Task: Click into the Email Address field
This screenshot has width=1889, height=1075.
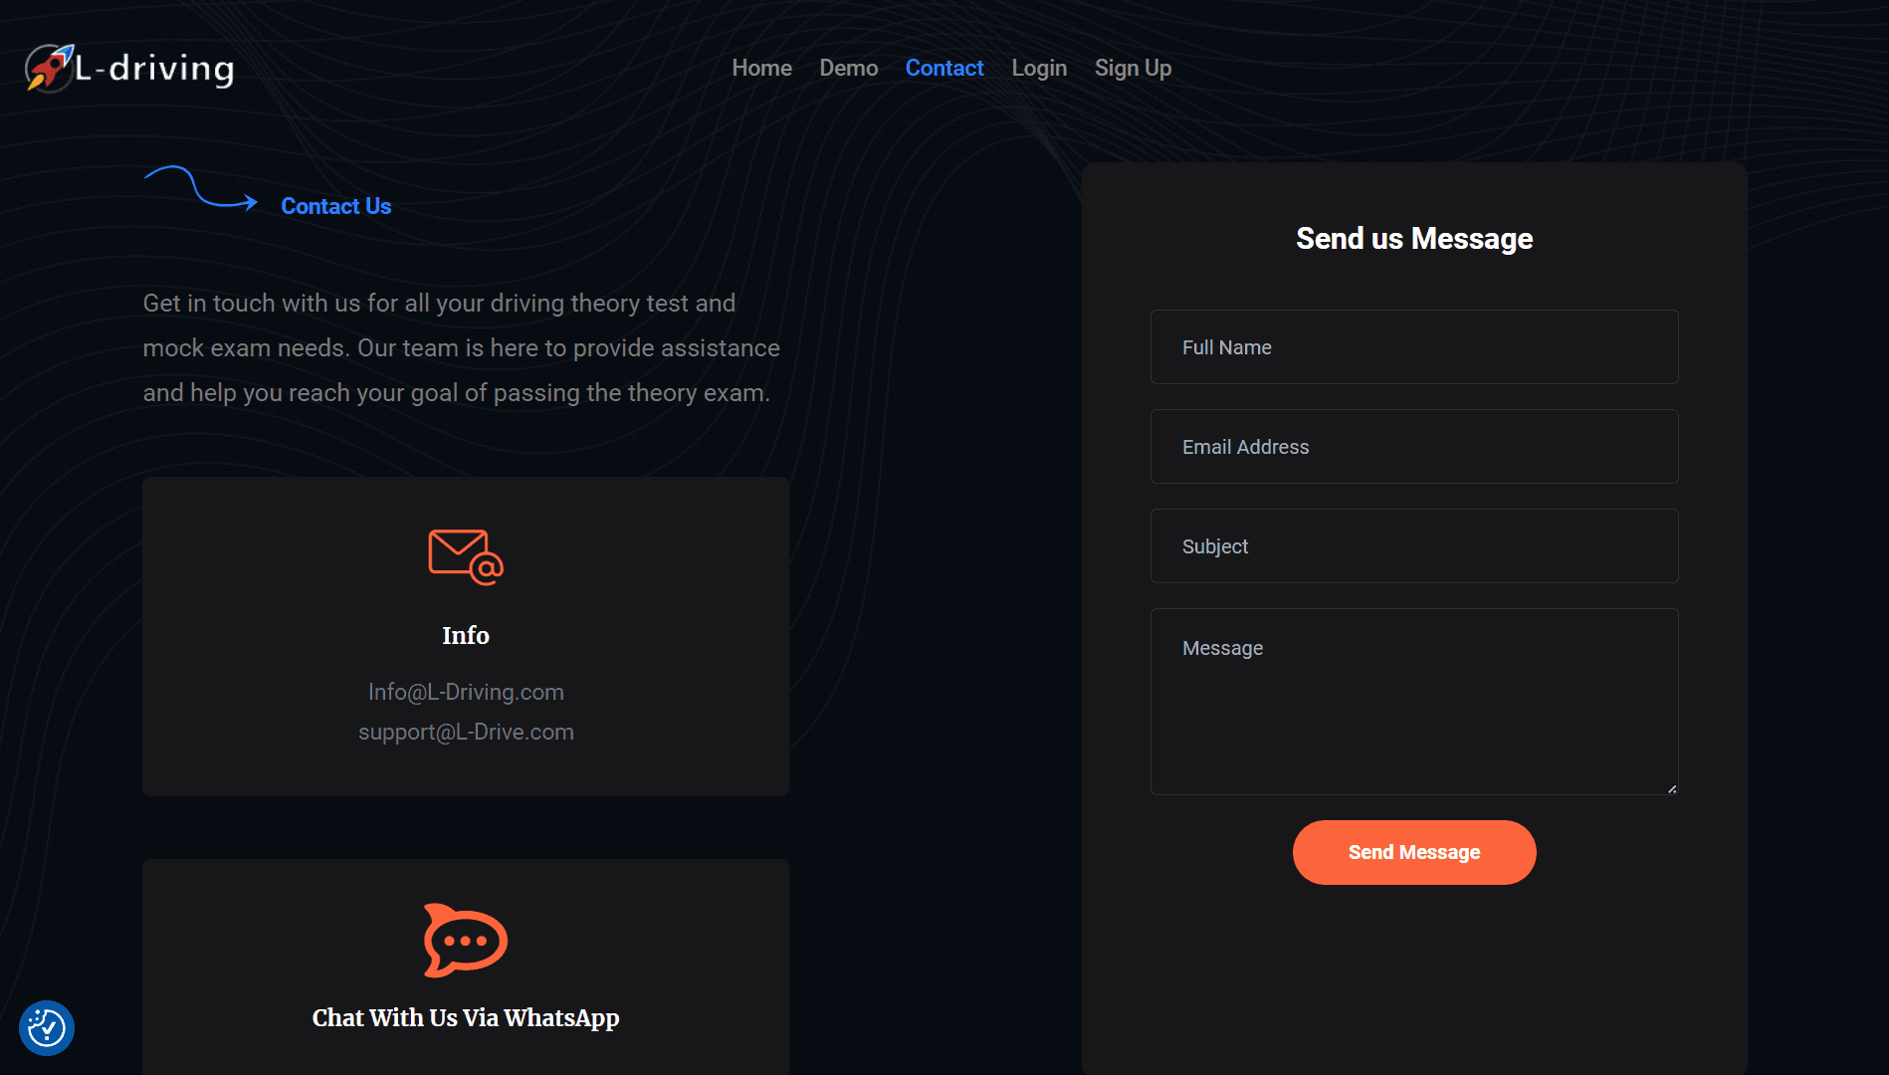Action: tap(1413, 447)
